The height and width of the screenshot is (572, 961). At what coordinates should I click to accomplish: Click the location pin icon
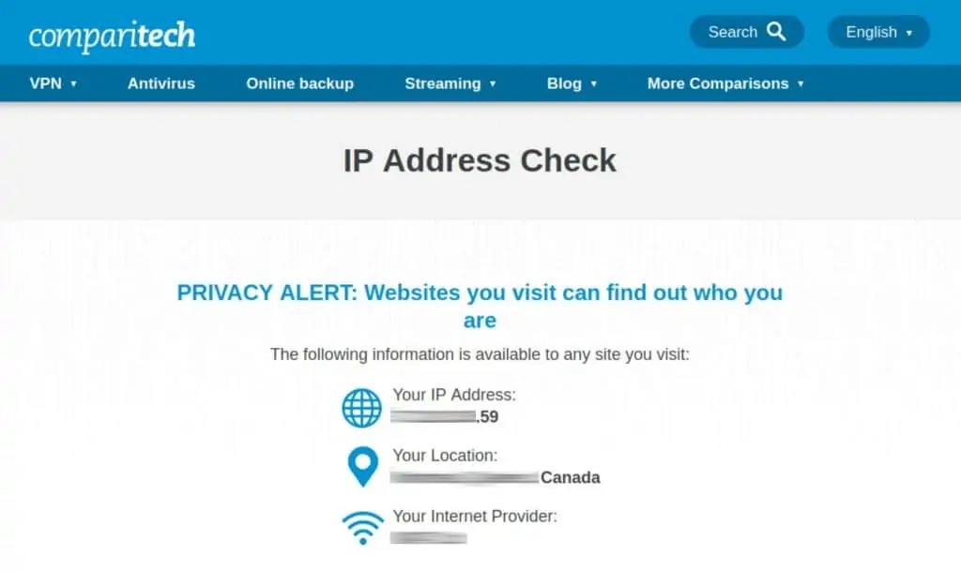(362, 466)
